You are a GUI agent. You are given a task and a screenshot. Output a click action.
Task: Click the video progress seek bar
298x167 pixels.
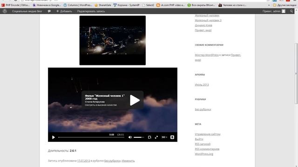coord(91,137)
